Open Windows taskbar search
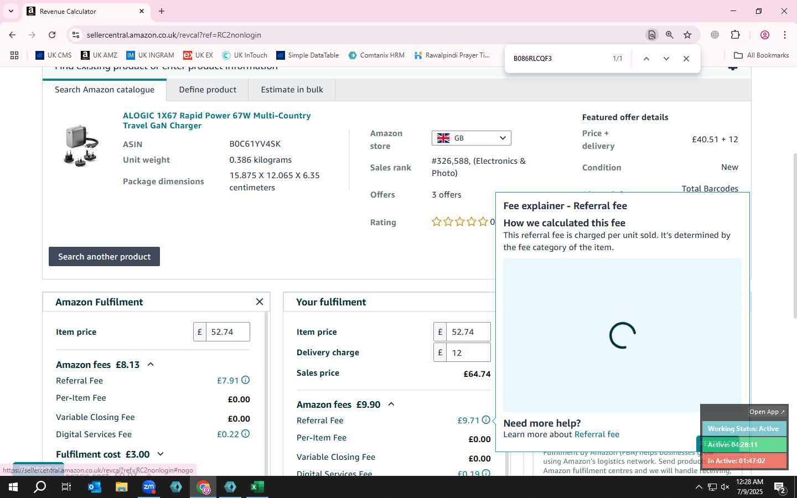 pos(40,487)
